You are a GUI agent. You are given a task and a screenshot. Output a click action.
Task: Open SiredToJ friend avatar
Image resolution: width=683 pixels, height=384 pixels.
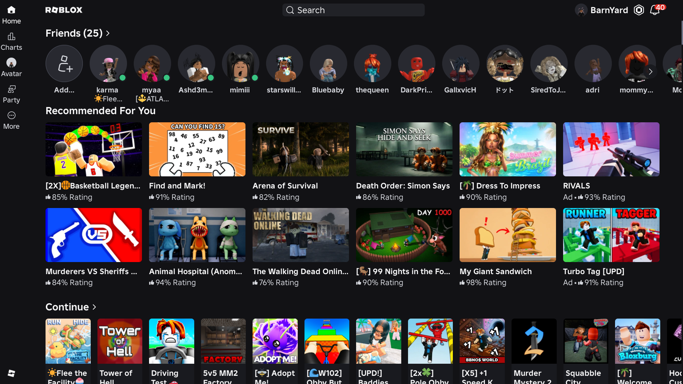[549, 64]
